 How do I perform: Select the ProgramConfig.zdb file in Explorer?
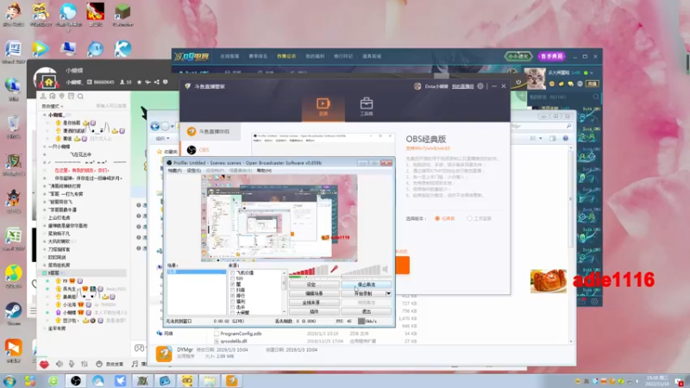[x=241, y=334]
